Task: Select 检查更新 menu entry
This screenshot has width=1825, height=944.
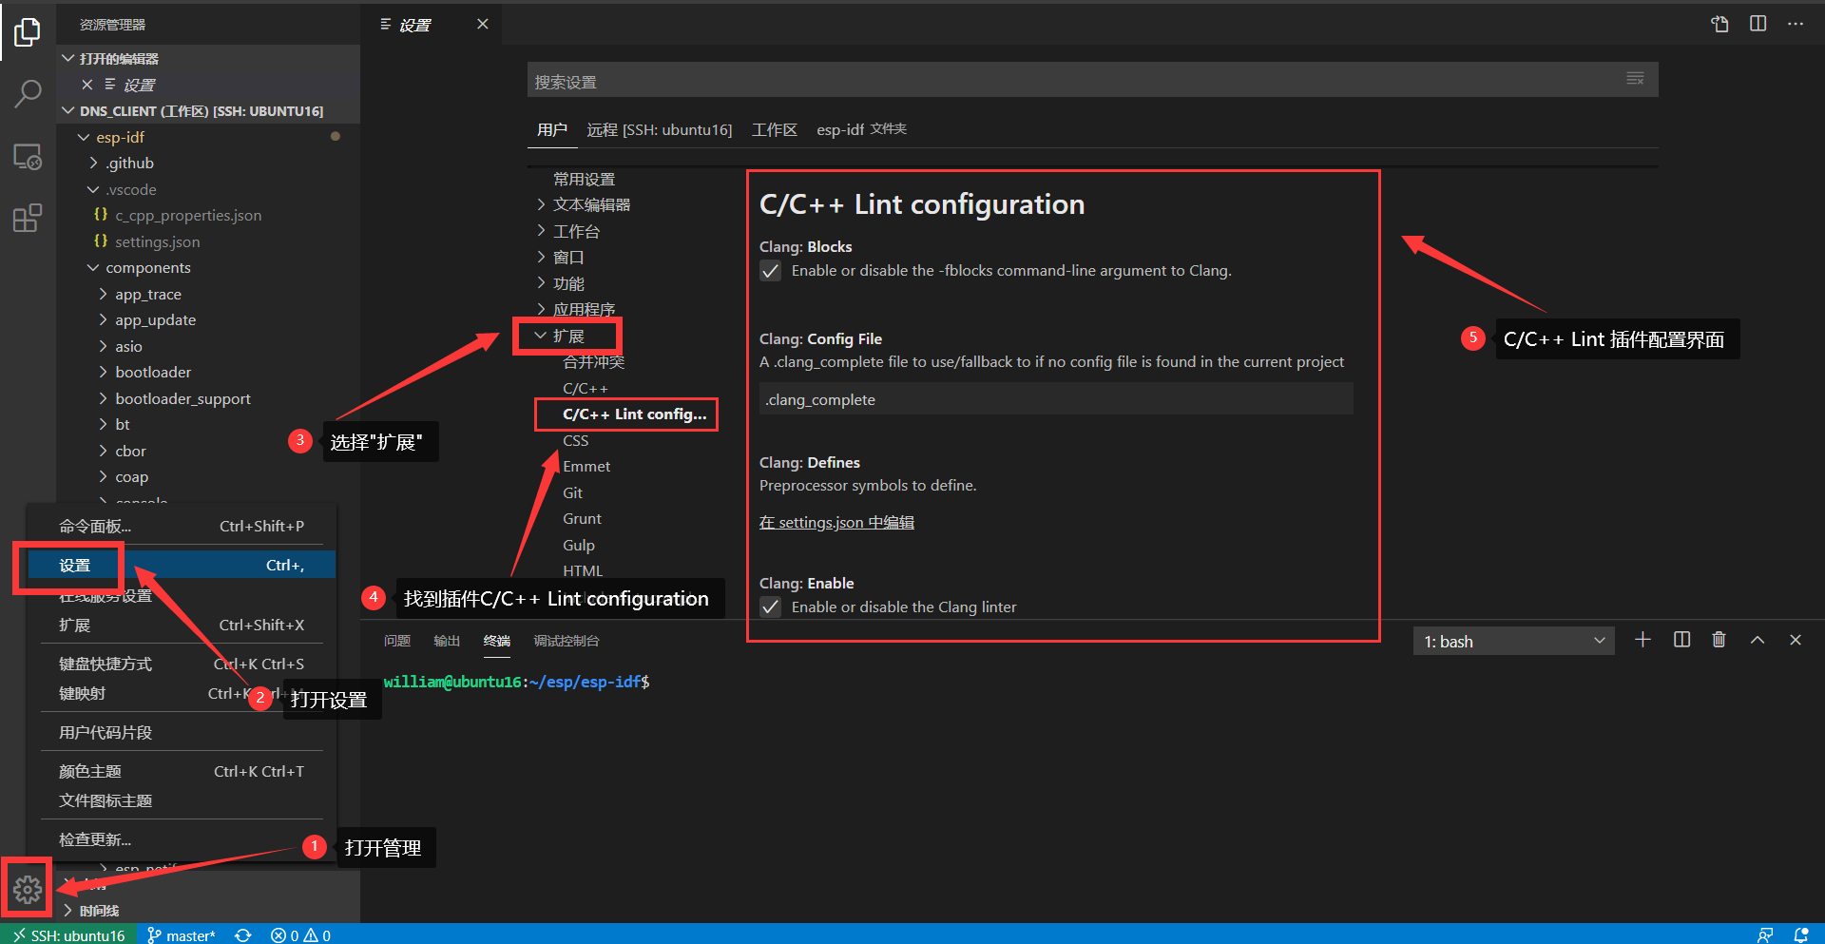Action: (x=182, y=839)
